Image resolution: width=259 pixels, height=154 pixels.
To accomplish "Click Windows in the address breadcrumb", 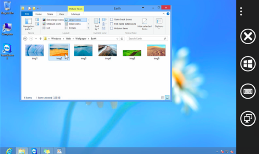I will point(56,39).
